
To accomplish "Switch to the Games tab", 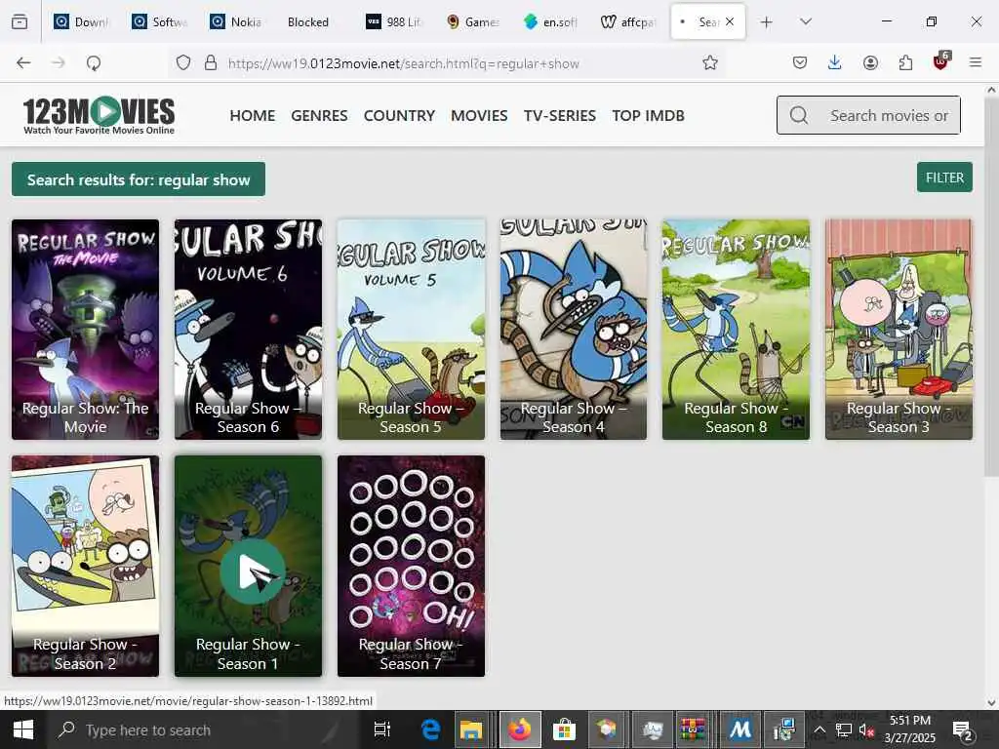I will pyautogui.click(x=472, y=22).
